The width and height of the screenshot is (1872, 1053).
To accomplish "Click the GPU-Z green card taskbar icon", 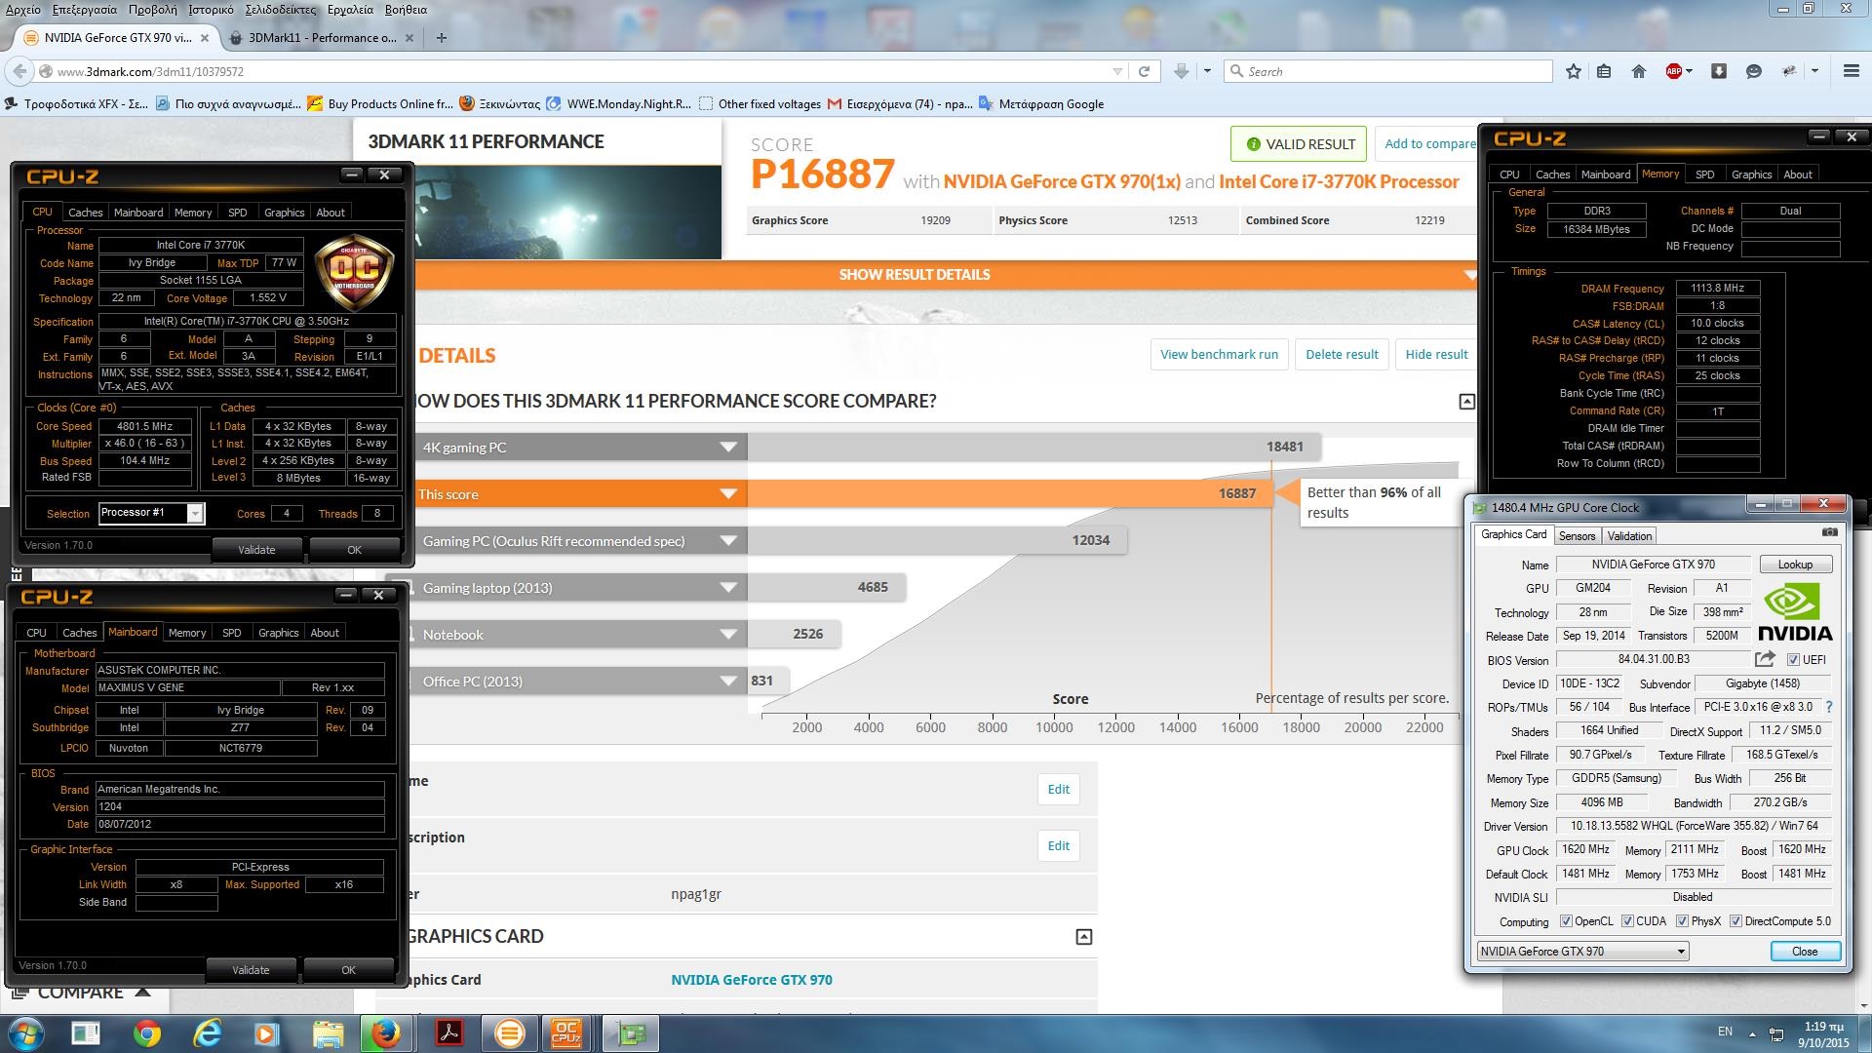I will point(631,1033).
